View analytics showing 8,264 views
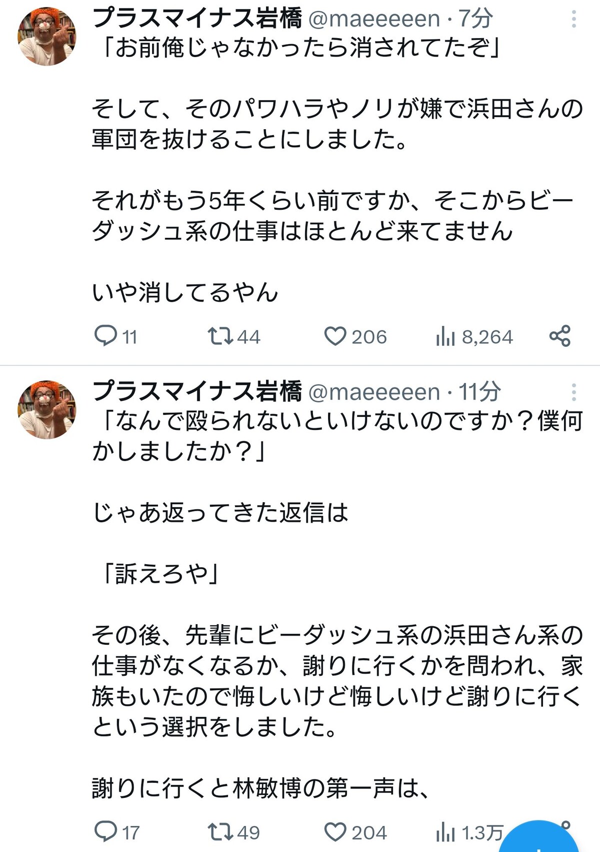 (x=474, y=336)
